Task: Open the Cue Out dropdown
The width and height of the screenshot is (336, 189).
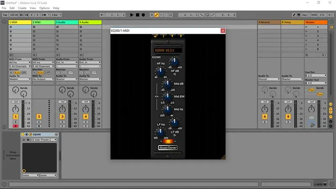Action: 316,76
